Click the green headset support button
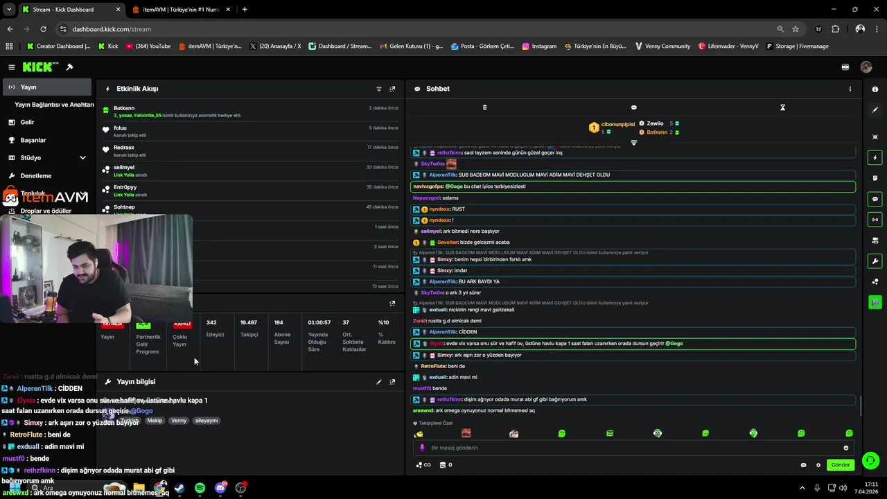Viewport: 887px width, 499px height. 871,460
